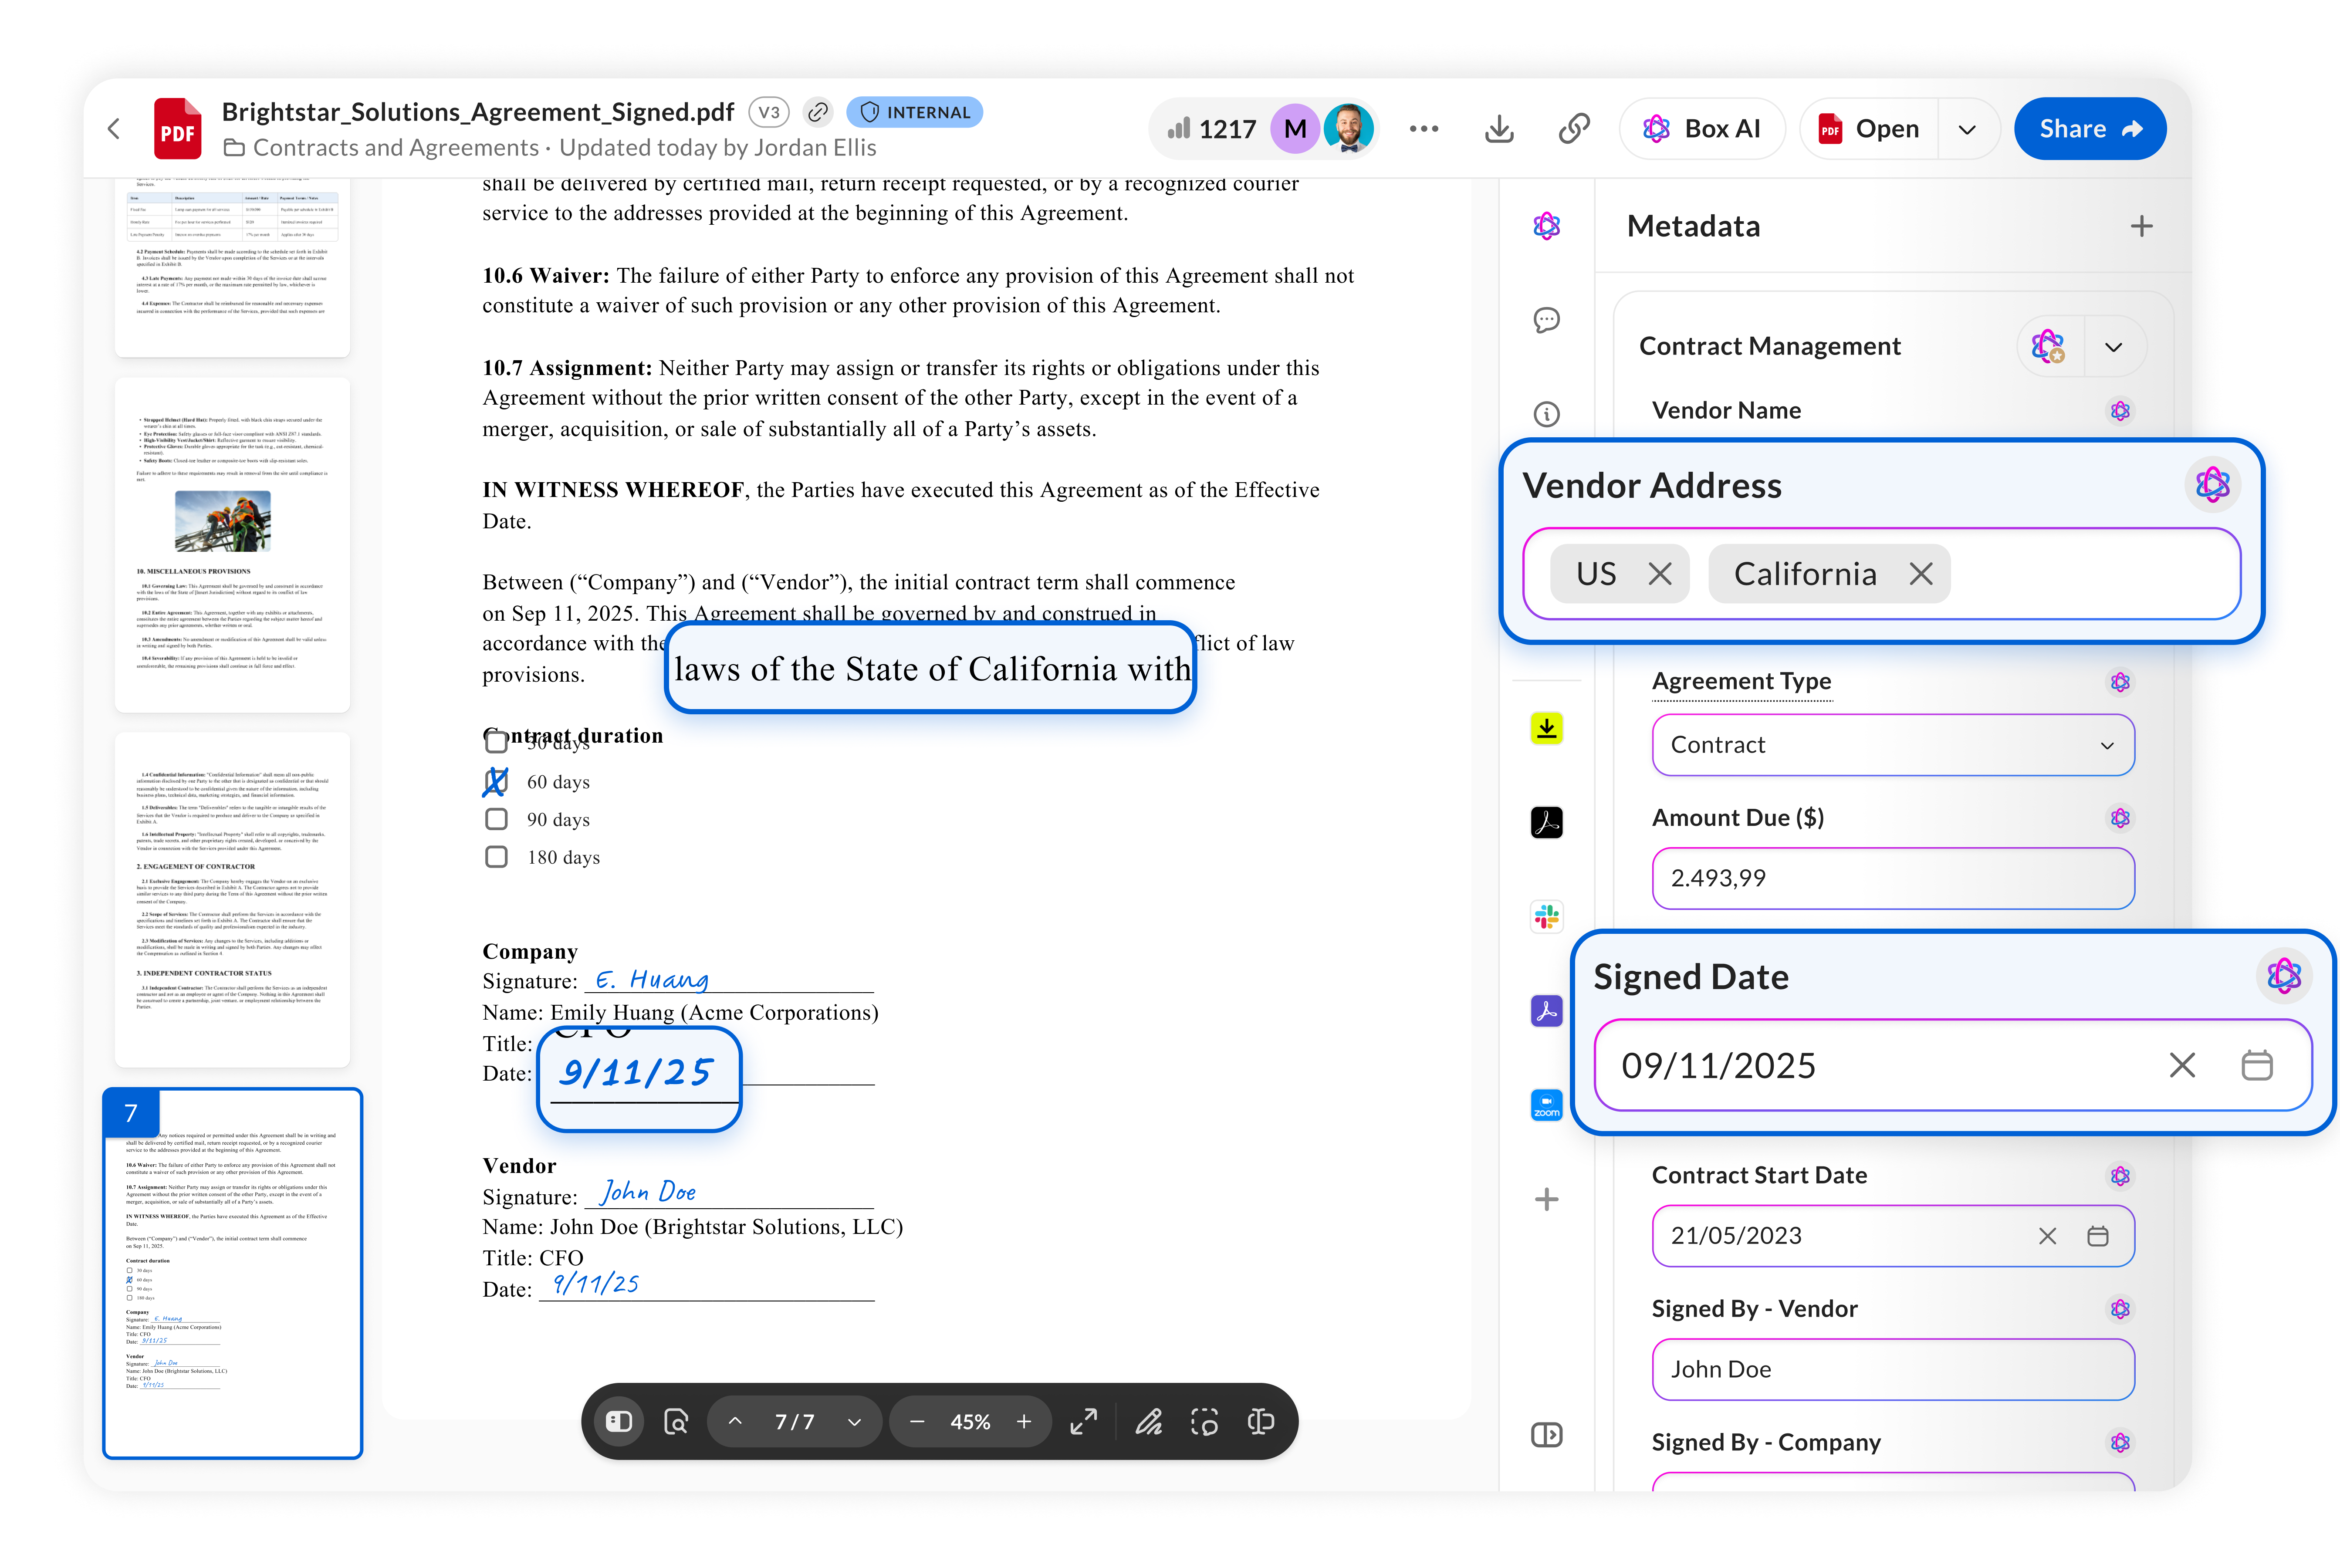This screenshot has height=1568, width=2340.
Task: Click the yellow download integration icon
Action: click(1547, 728)
